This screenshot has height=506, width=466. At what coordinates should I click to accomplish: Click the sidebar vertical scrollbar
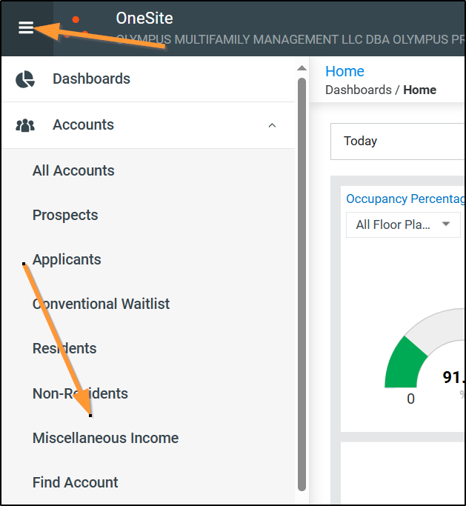coord(302,282)
